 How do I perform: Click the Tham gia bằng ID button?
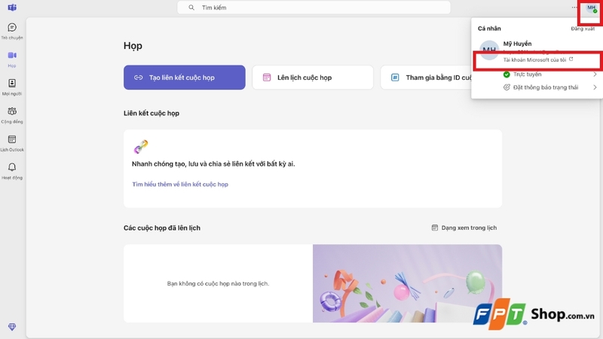point(430,78)
